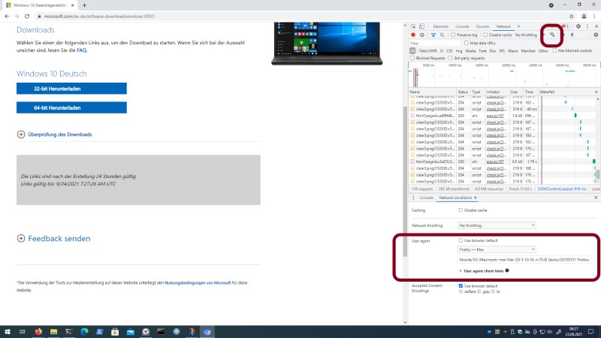Check the 3rd-party requests checkbox

click(450, 59)
